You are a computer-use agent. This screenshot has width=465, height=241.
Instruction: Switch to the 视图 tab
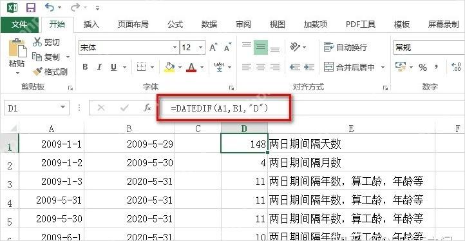pos(278,24)
